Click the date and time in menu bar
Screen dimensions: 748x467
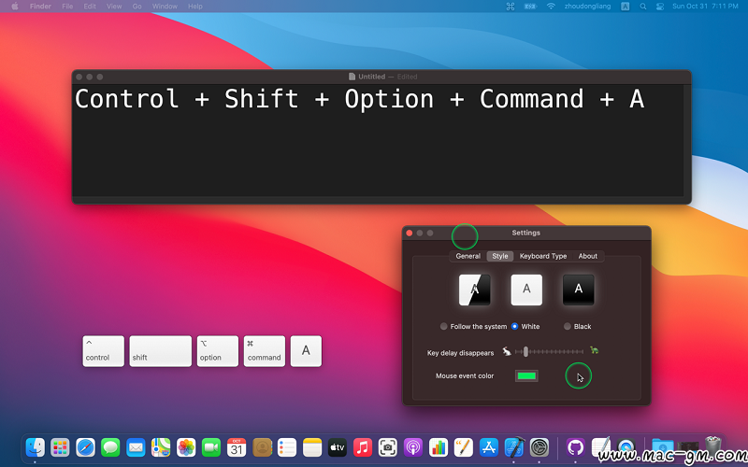(x=705, y=7)
